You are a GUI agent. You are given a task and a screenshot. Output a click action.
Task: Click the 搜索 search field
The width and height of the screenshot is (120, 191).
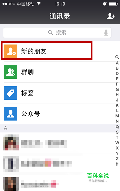pos(57,33)
